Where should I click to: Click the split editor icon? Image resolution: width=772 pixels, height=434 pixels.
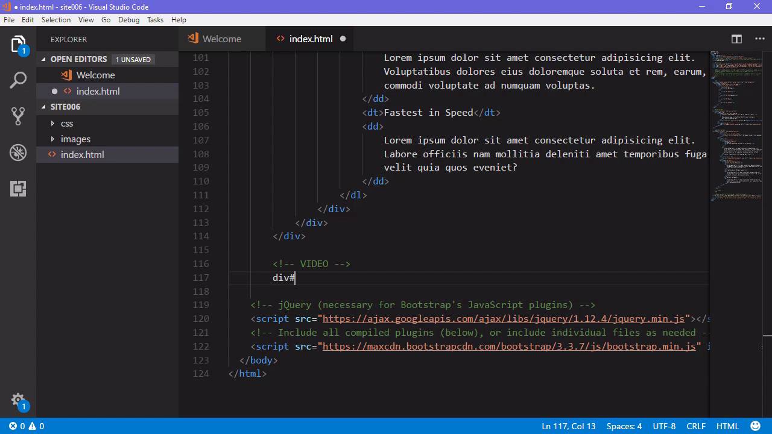point(736,39)
